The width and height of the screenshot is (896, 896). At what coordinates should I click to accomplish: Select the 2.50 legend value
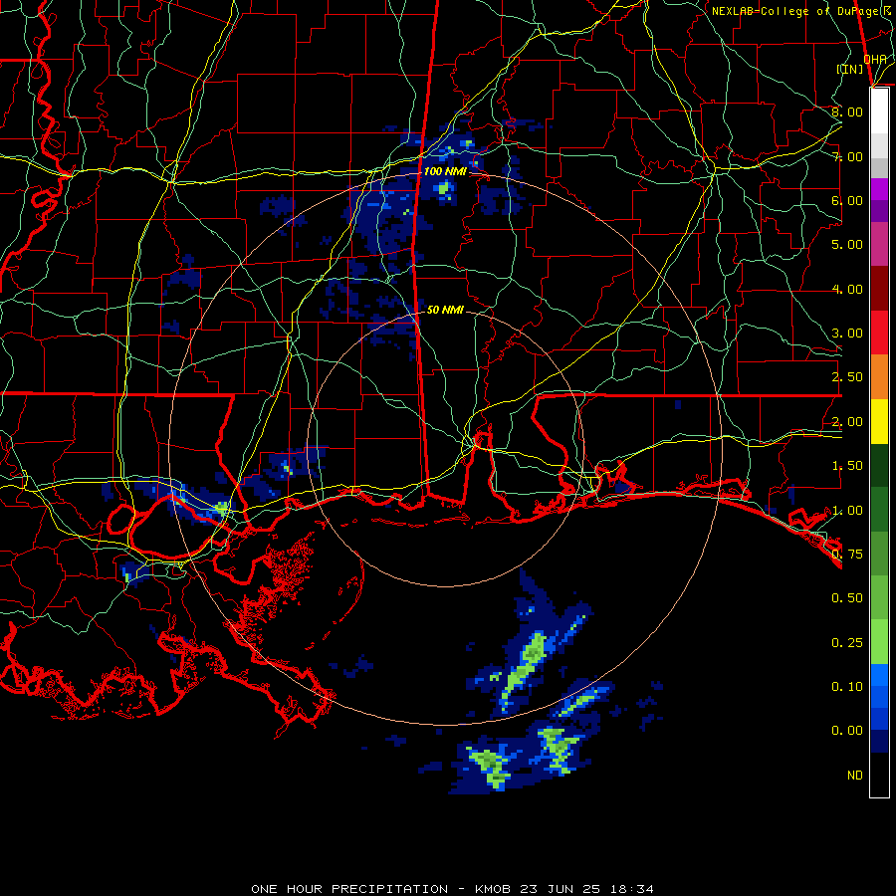(847, 377)
